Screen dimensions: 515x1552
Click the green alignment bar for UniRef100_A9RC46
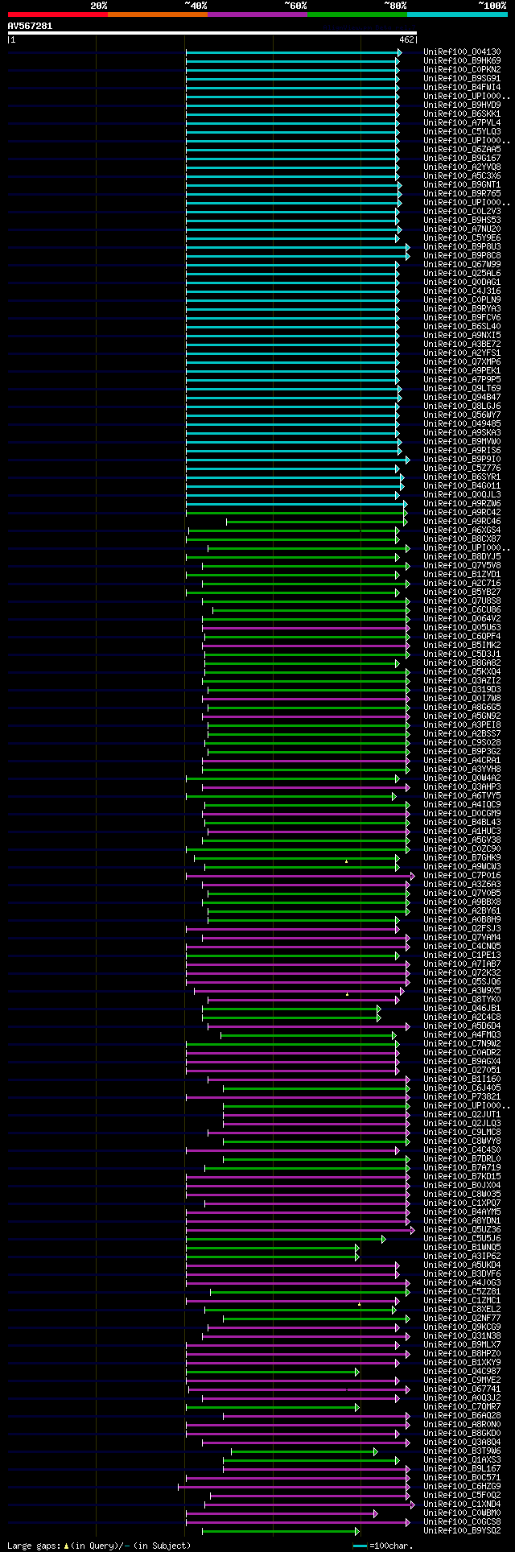[316, 522]
